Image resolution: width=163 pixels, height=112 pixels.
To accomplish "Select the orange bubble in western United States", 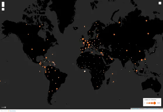I will tap(32, 49).
